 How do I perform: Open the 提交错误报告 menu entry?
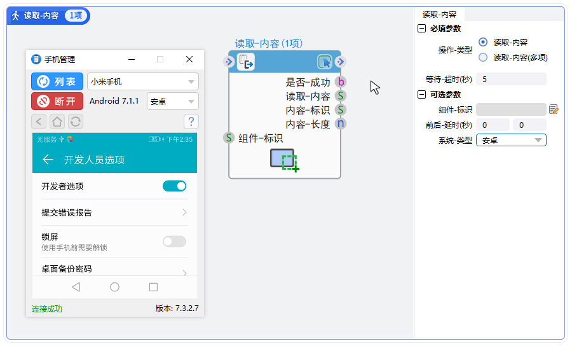point(114,212)
